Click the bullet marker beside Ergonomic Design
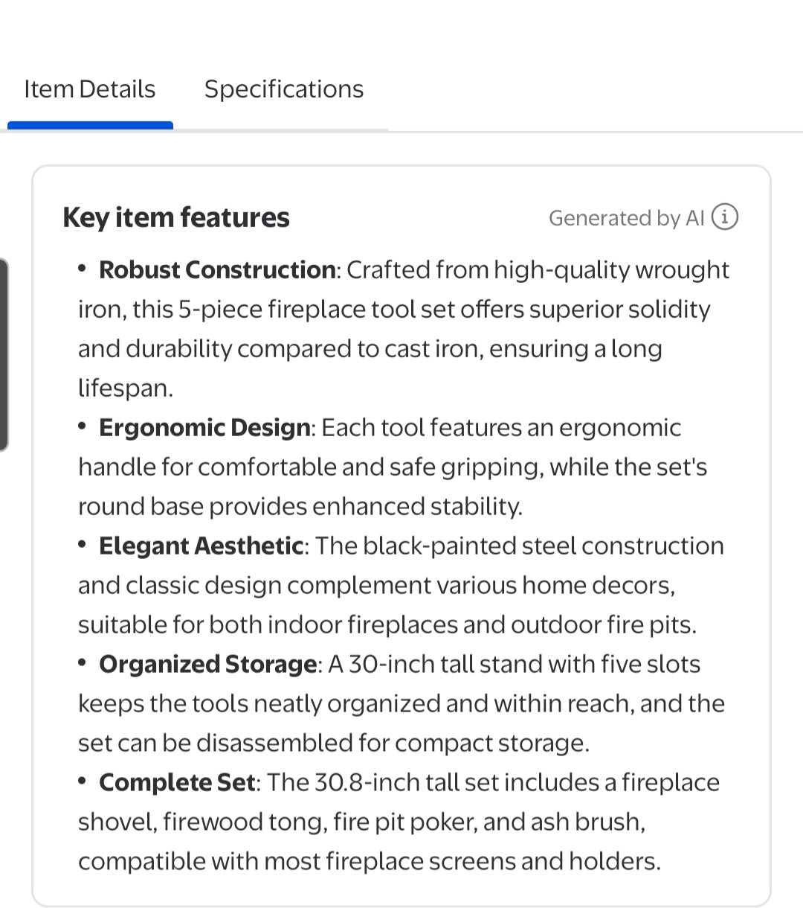 pos(83,426)
